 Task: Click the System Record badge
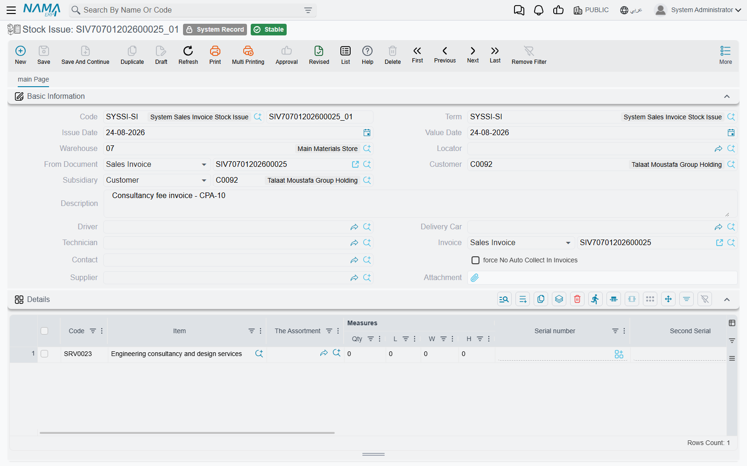tap(215, 29)
